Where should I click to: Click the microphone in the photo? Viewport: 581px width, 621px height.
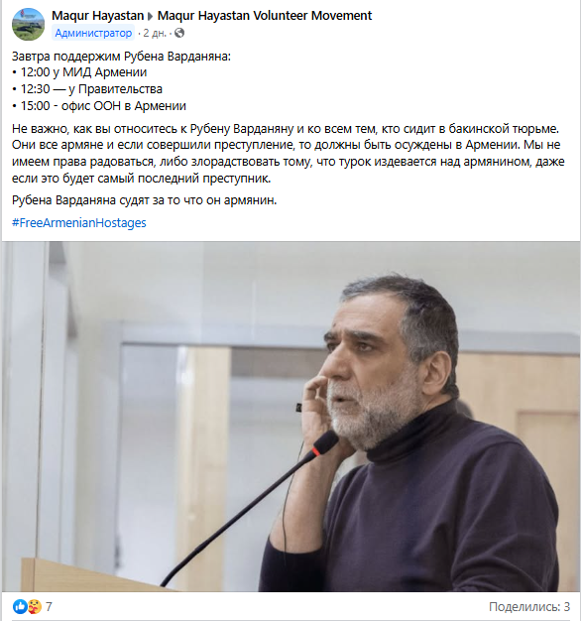[250, 509]
